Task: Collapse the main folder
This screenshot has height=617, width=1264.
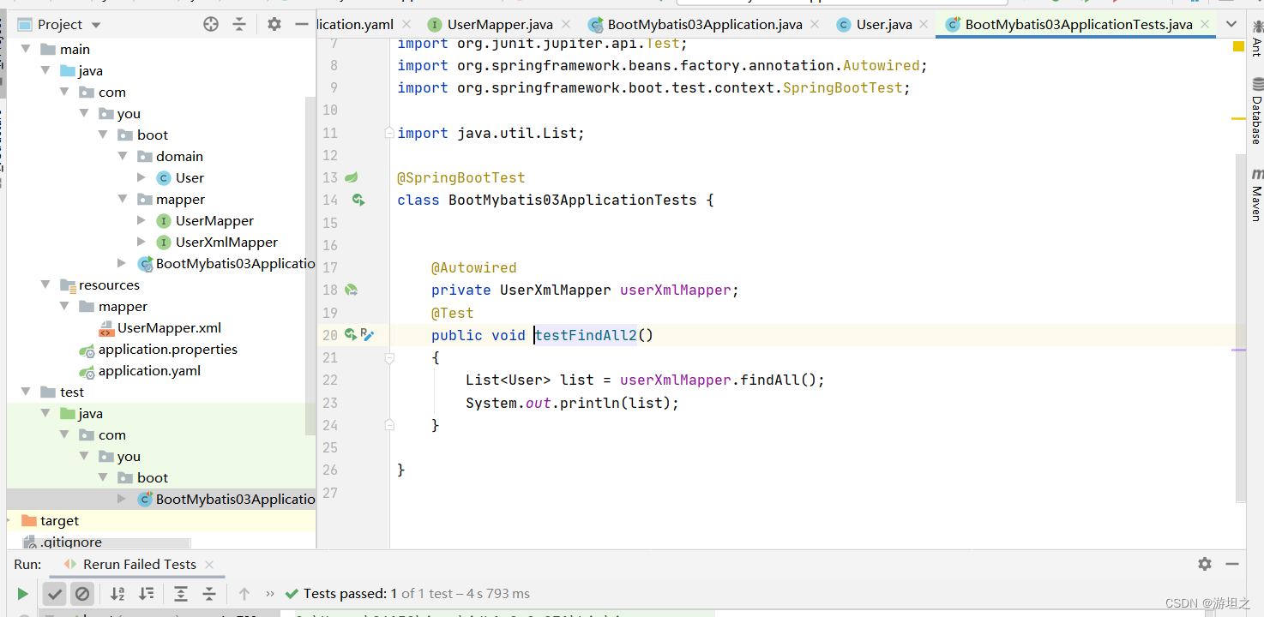Action: coord(26,49)
